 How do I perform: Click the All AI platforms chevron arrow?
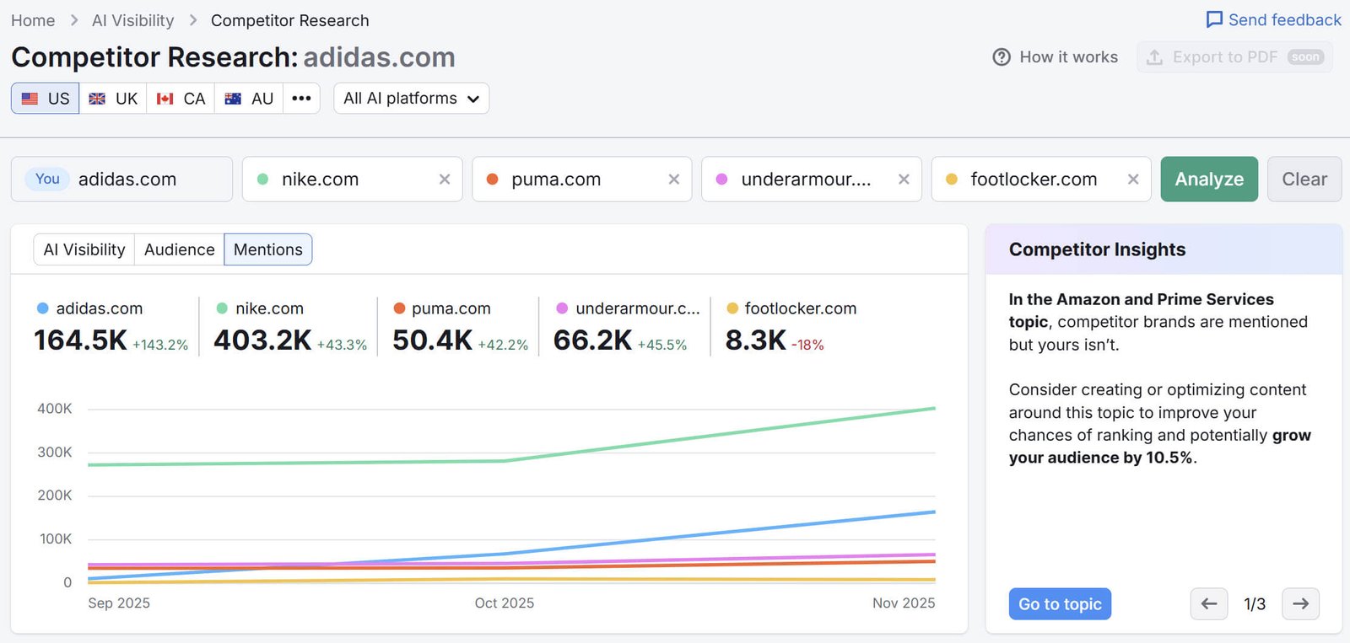[x=473, y=99]
